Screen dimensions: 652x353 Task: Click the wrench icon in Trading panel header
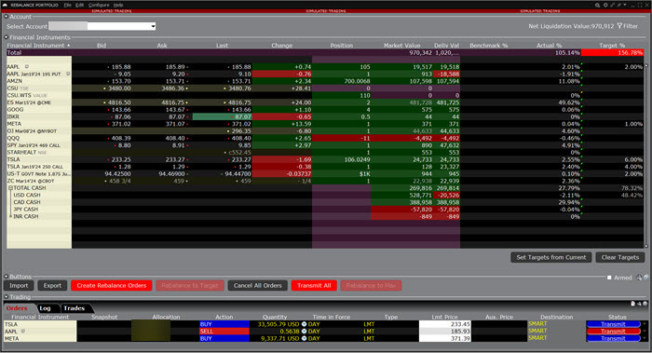[639, 304]
